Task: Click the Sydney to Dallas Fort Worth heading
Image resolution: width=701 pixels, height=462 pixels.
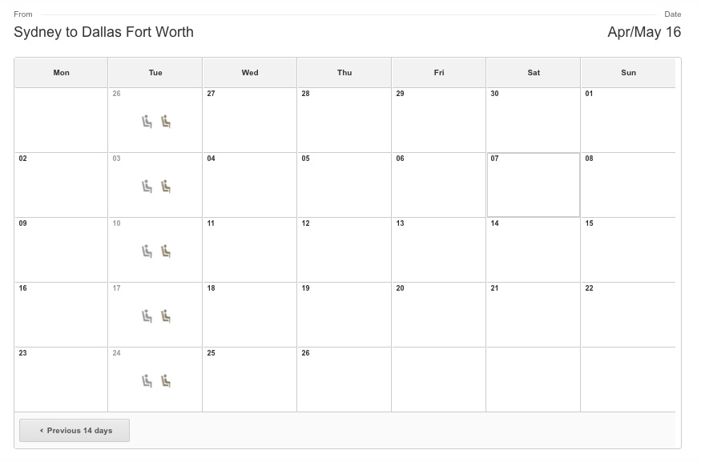Action: [x=103, y=32]
